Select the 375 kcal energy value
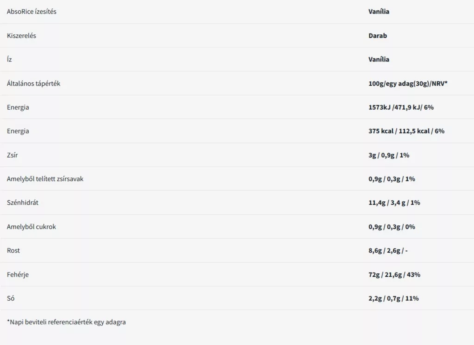Viewport: 474px width, 345px height. click(x=406, y=131)
